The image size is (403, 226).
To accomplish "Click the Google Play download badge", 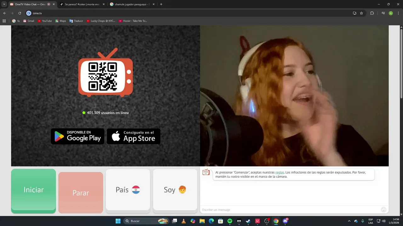I will click(x=77, y=136).
